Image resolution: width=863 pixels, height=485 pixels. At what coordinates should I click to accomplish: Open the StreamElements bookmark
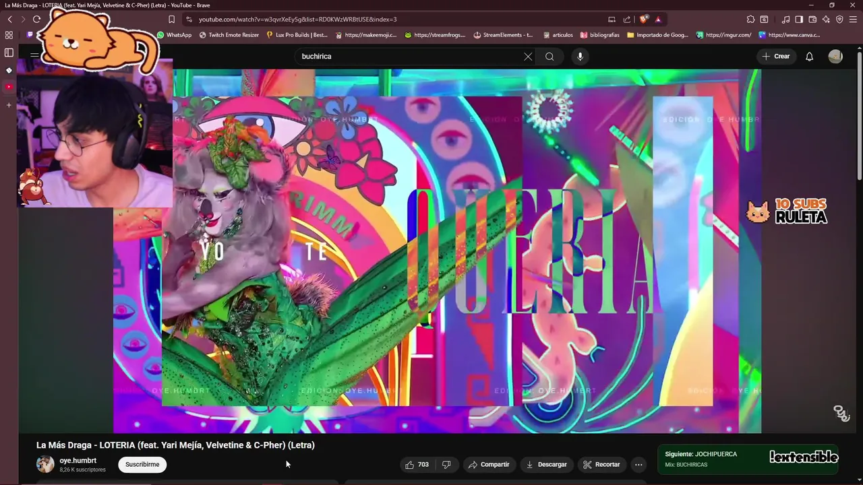(504, 35)
